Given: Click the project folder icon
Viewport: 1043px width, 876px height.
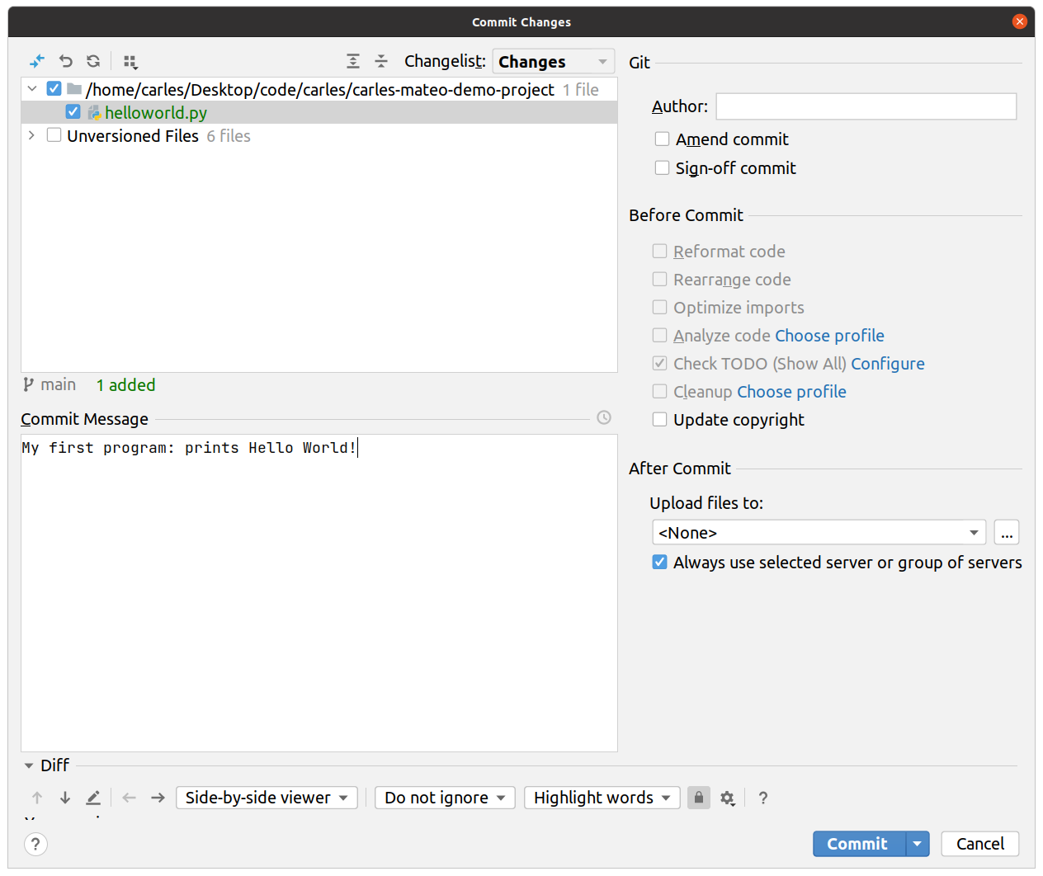Looking at the screenshot, I should [74, 89].
